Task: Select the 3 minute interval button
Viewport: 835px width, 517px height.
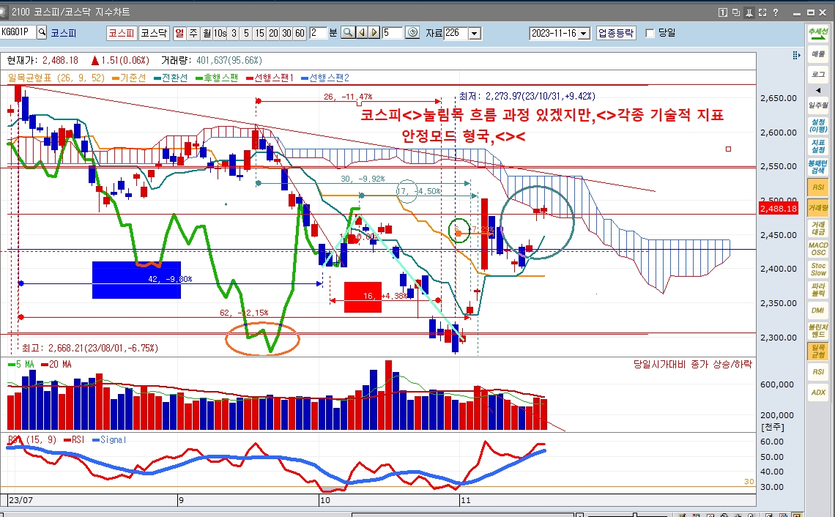Action: (234, 33)
